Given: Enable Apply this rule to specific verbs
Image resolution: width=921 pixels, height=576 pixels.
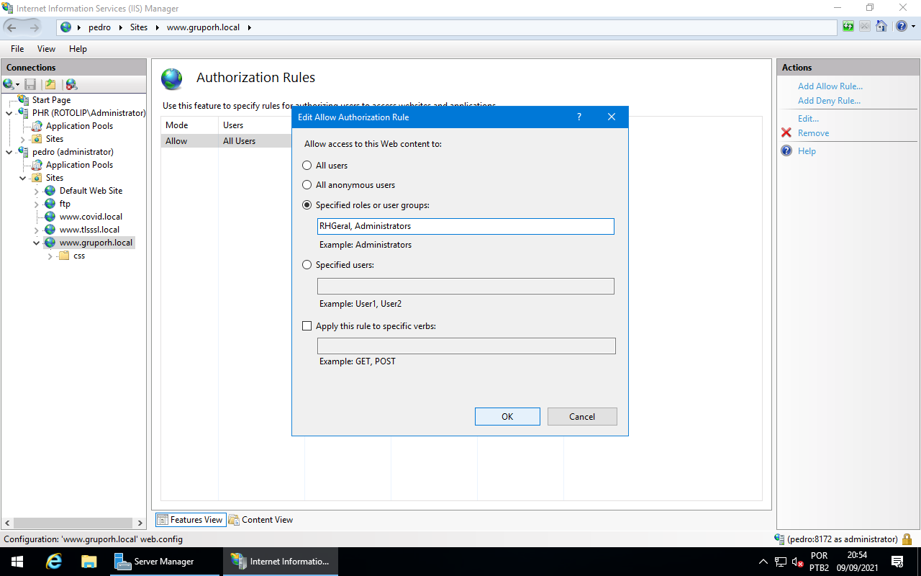Looking at the screenshot, I should click(307, 325).
